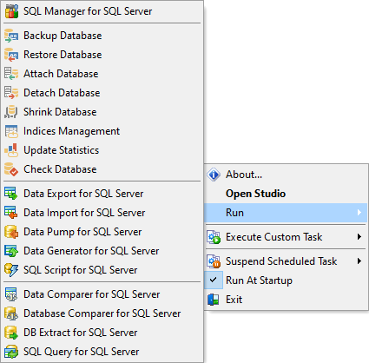Select Execute Custom Task menu entry
The image size is (369, 363).
click(286, 237)
